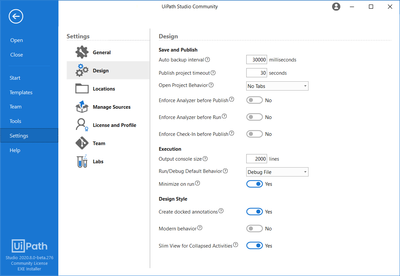Click the Publish project timeout input field
This screenshot has height=276, width=400.
pos(257,73)
